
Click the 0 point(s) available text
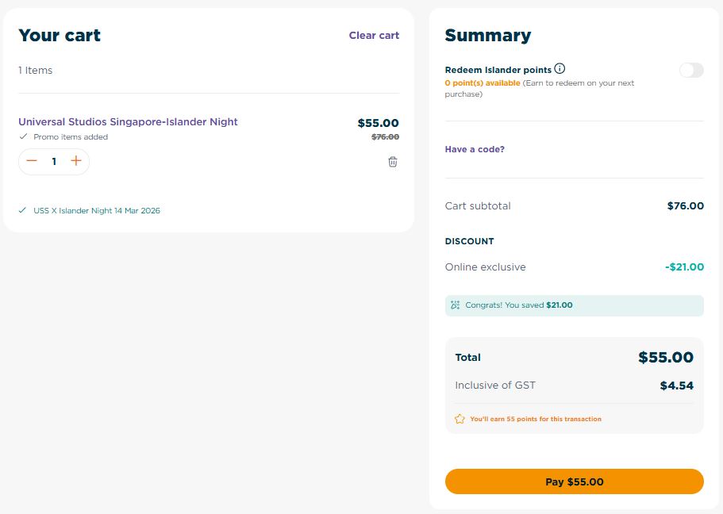[x=483, y=82]
